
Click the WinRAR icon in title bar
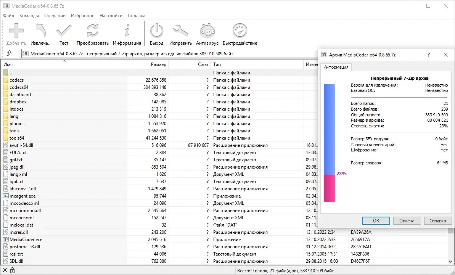tap(6, 6)
